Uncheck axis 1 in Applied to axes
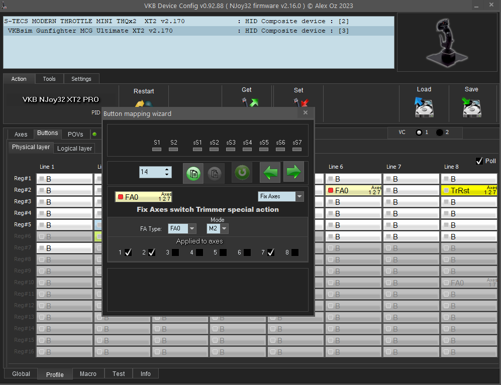501x385 pixels. pos(128,252)
